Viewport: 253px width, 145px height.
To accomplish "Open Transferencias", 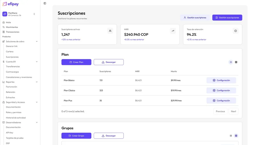I will click(x=13, y=67).
